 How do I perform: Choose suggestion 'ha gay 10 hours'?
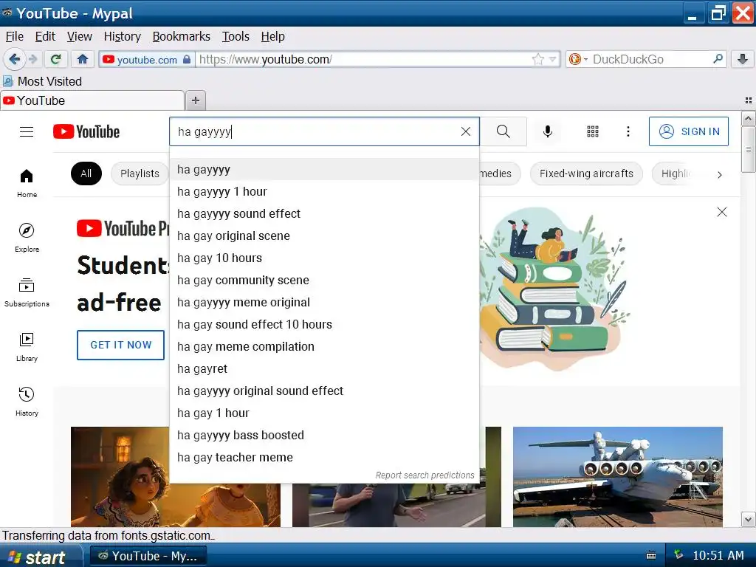pyautogui.click(x=324, y=258)
